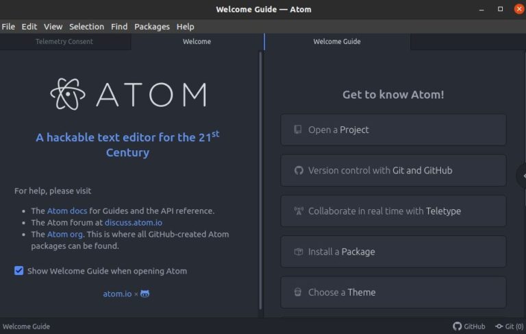Click the paint bucket icon on Choose a Theme

(297, 292)
